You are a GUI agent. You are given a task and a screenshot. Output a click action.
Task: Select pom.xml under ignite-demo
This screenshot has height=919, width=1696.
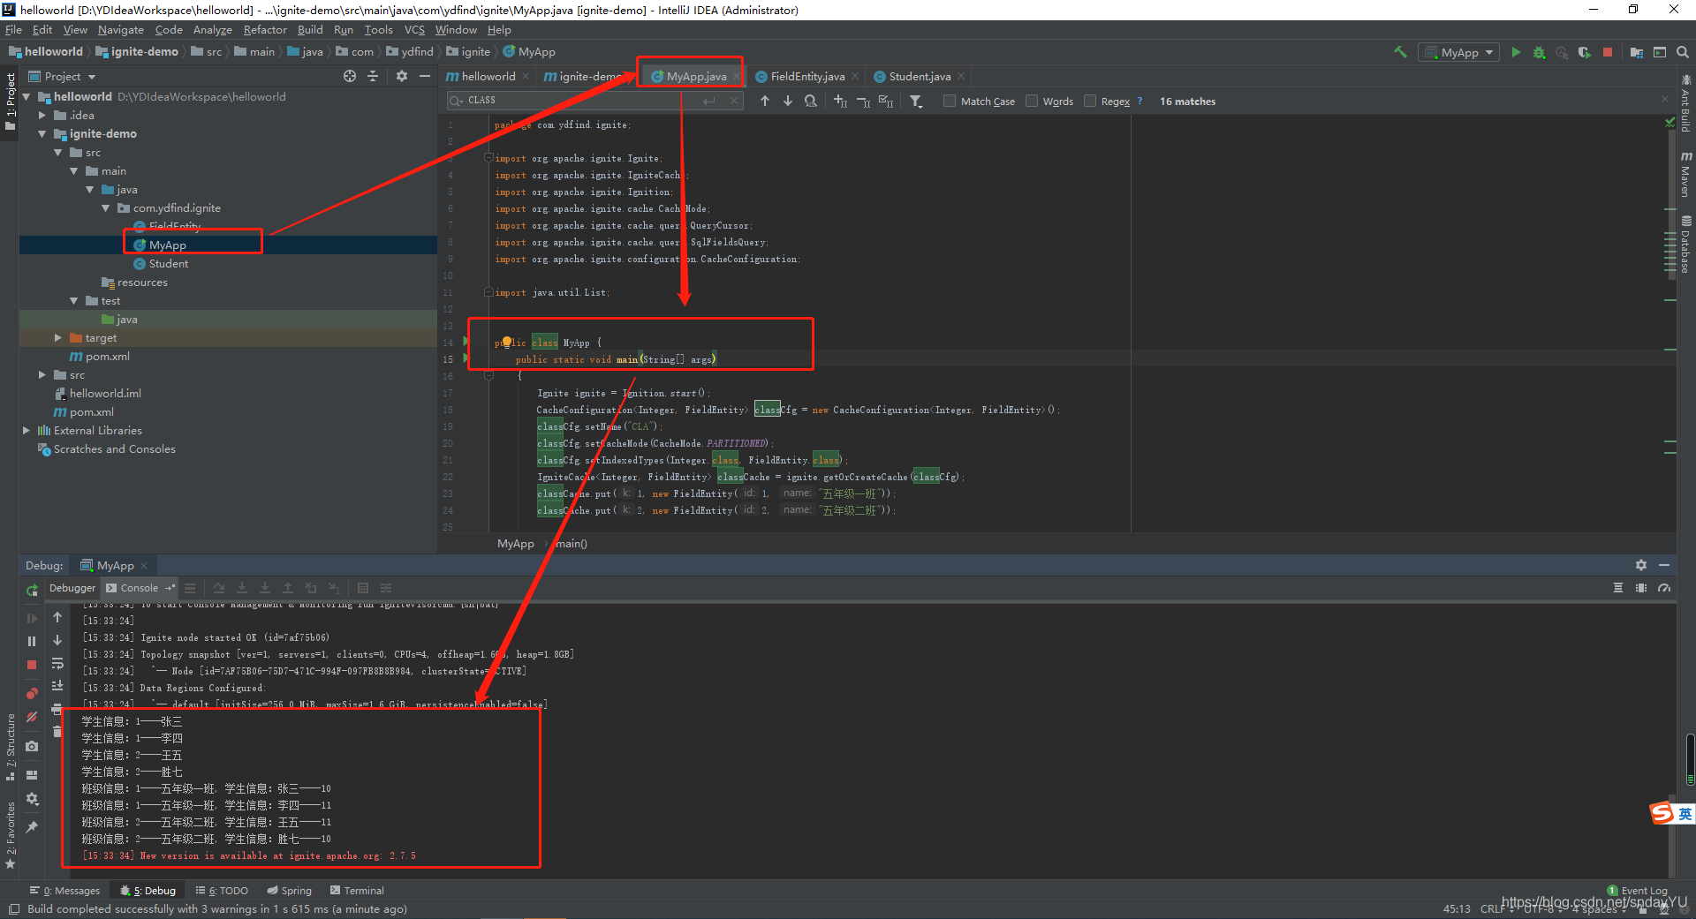pyautogui.click(x=107, y=357)
